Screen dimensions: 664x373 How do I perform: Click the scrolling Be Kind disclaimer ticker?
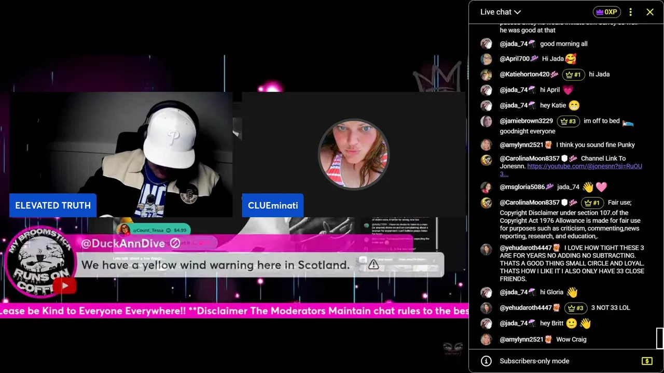[234, 311]
